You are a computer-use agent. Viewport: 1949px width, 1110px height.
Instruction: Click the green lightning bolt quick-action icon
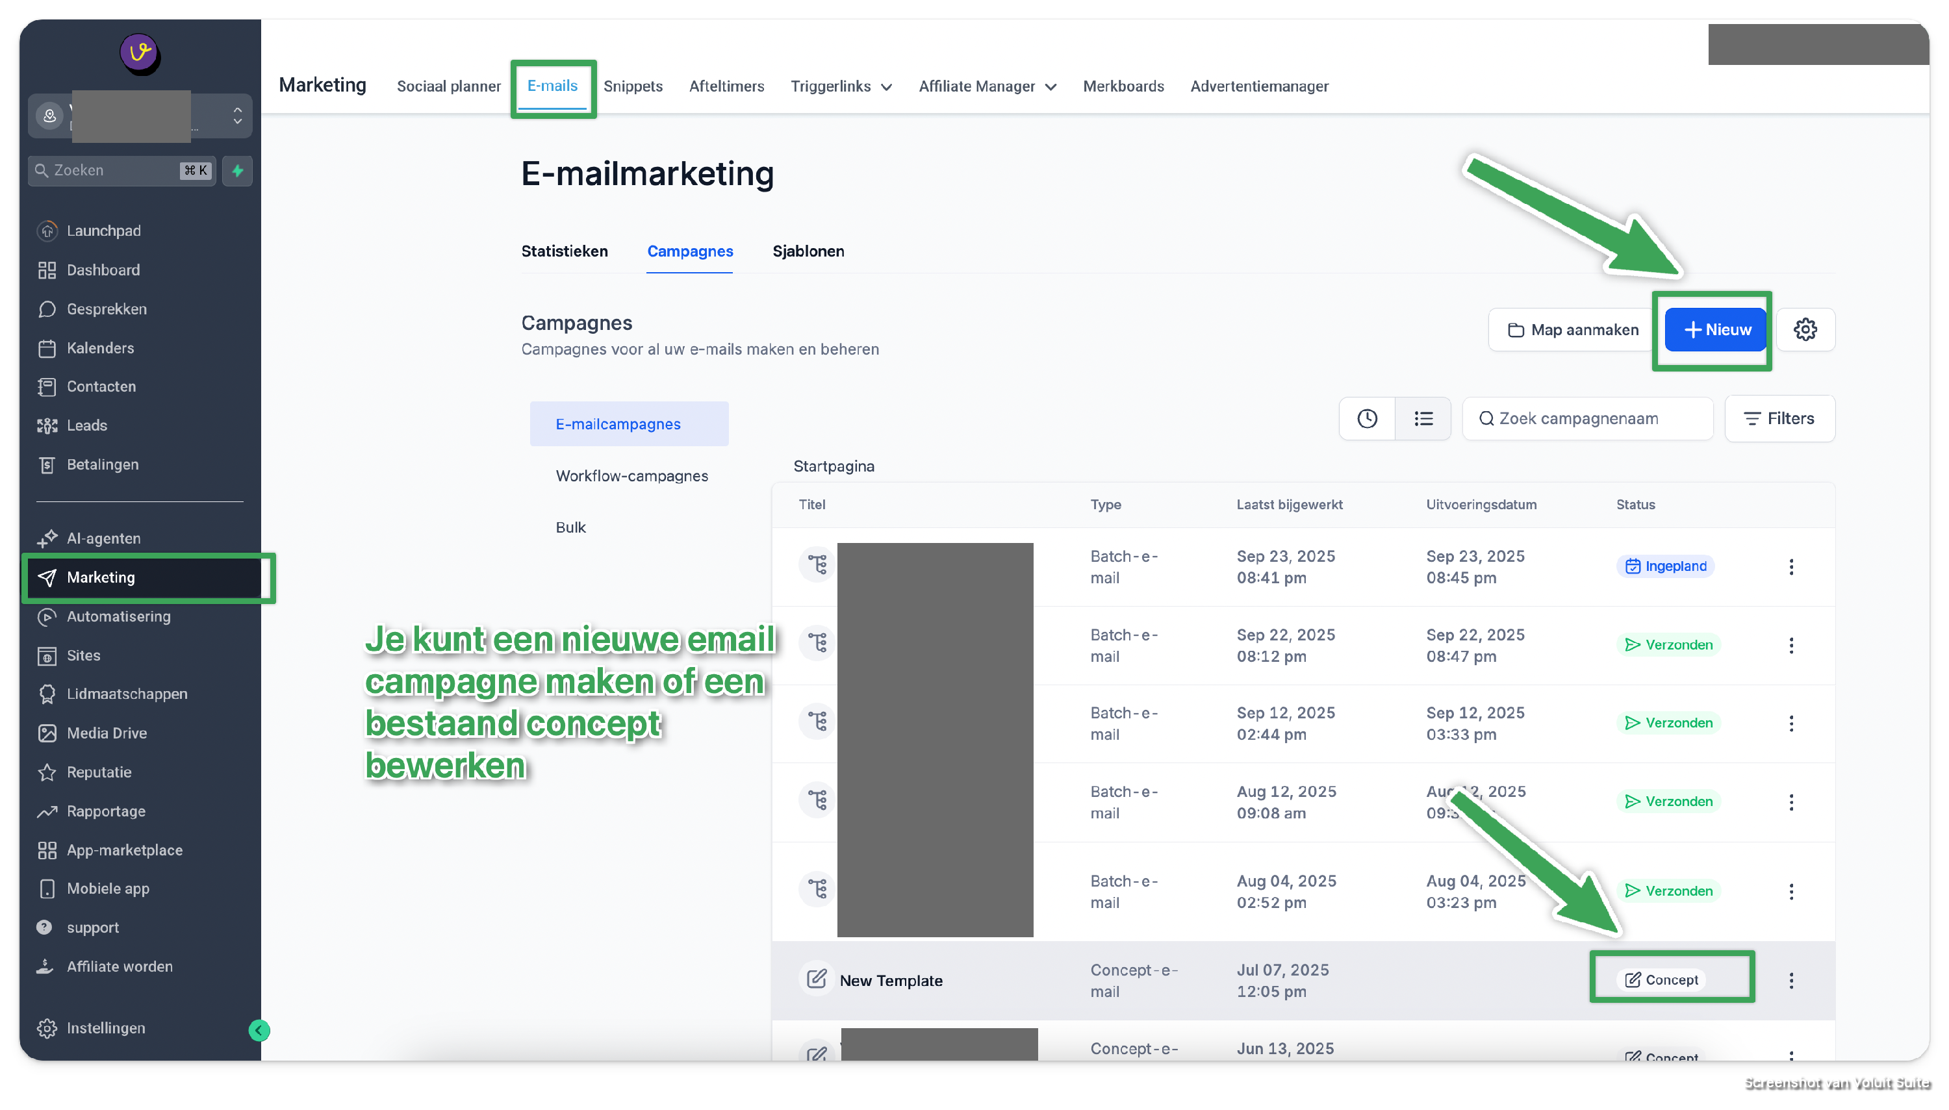pos(237,171)
